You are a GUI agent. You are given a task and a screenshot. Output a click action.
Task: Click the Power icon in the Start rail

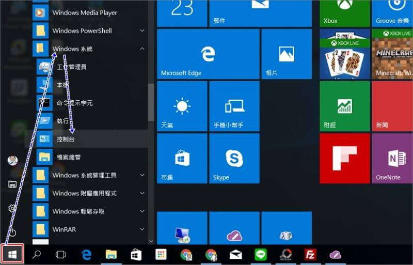12,232
